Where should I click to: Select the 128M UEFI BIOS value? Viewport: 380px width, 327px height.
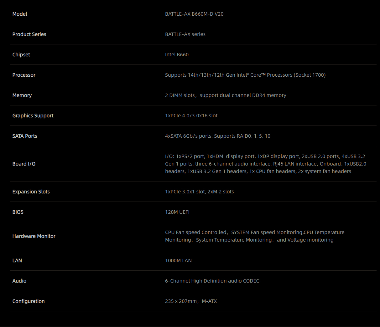(177, 212)
